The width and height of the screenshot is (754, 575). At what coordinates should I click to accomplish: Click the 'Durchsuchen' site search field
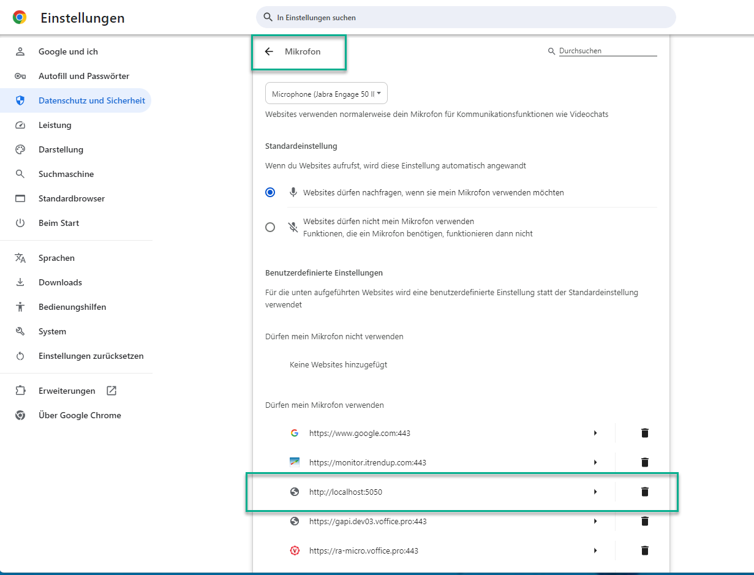pyautogui.click(x=607, y=51)
